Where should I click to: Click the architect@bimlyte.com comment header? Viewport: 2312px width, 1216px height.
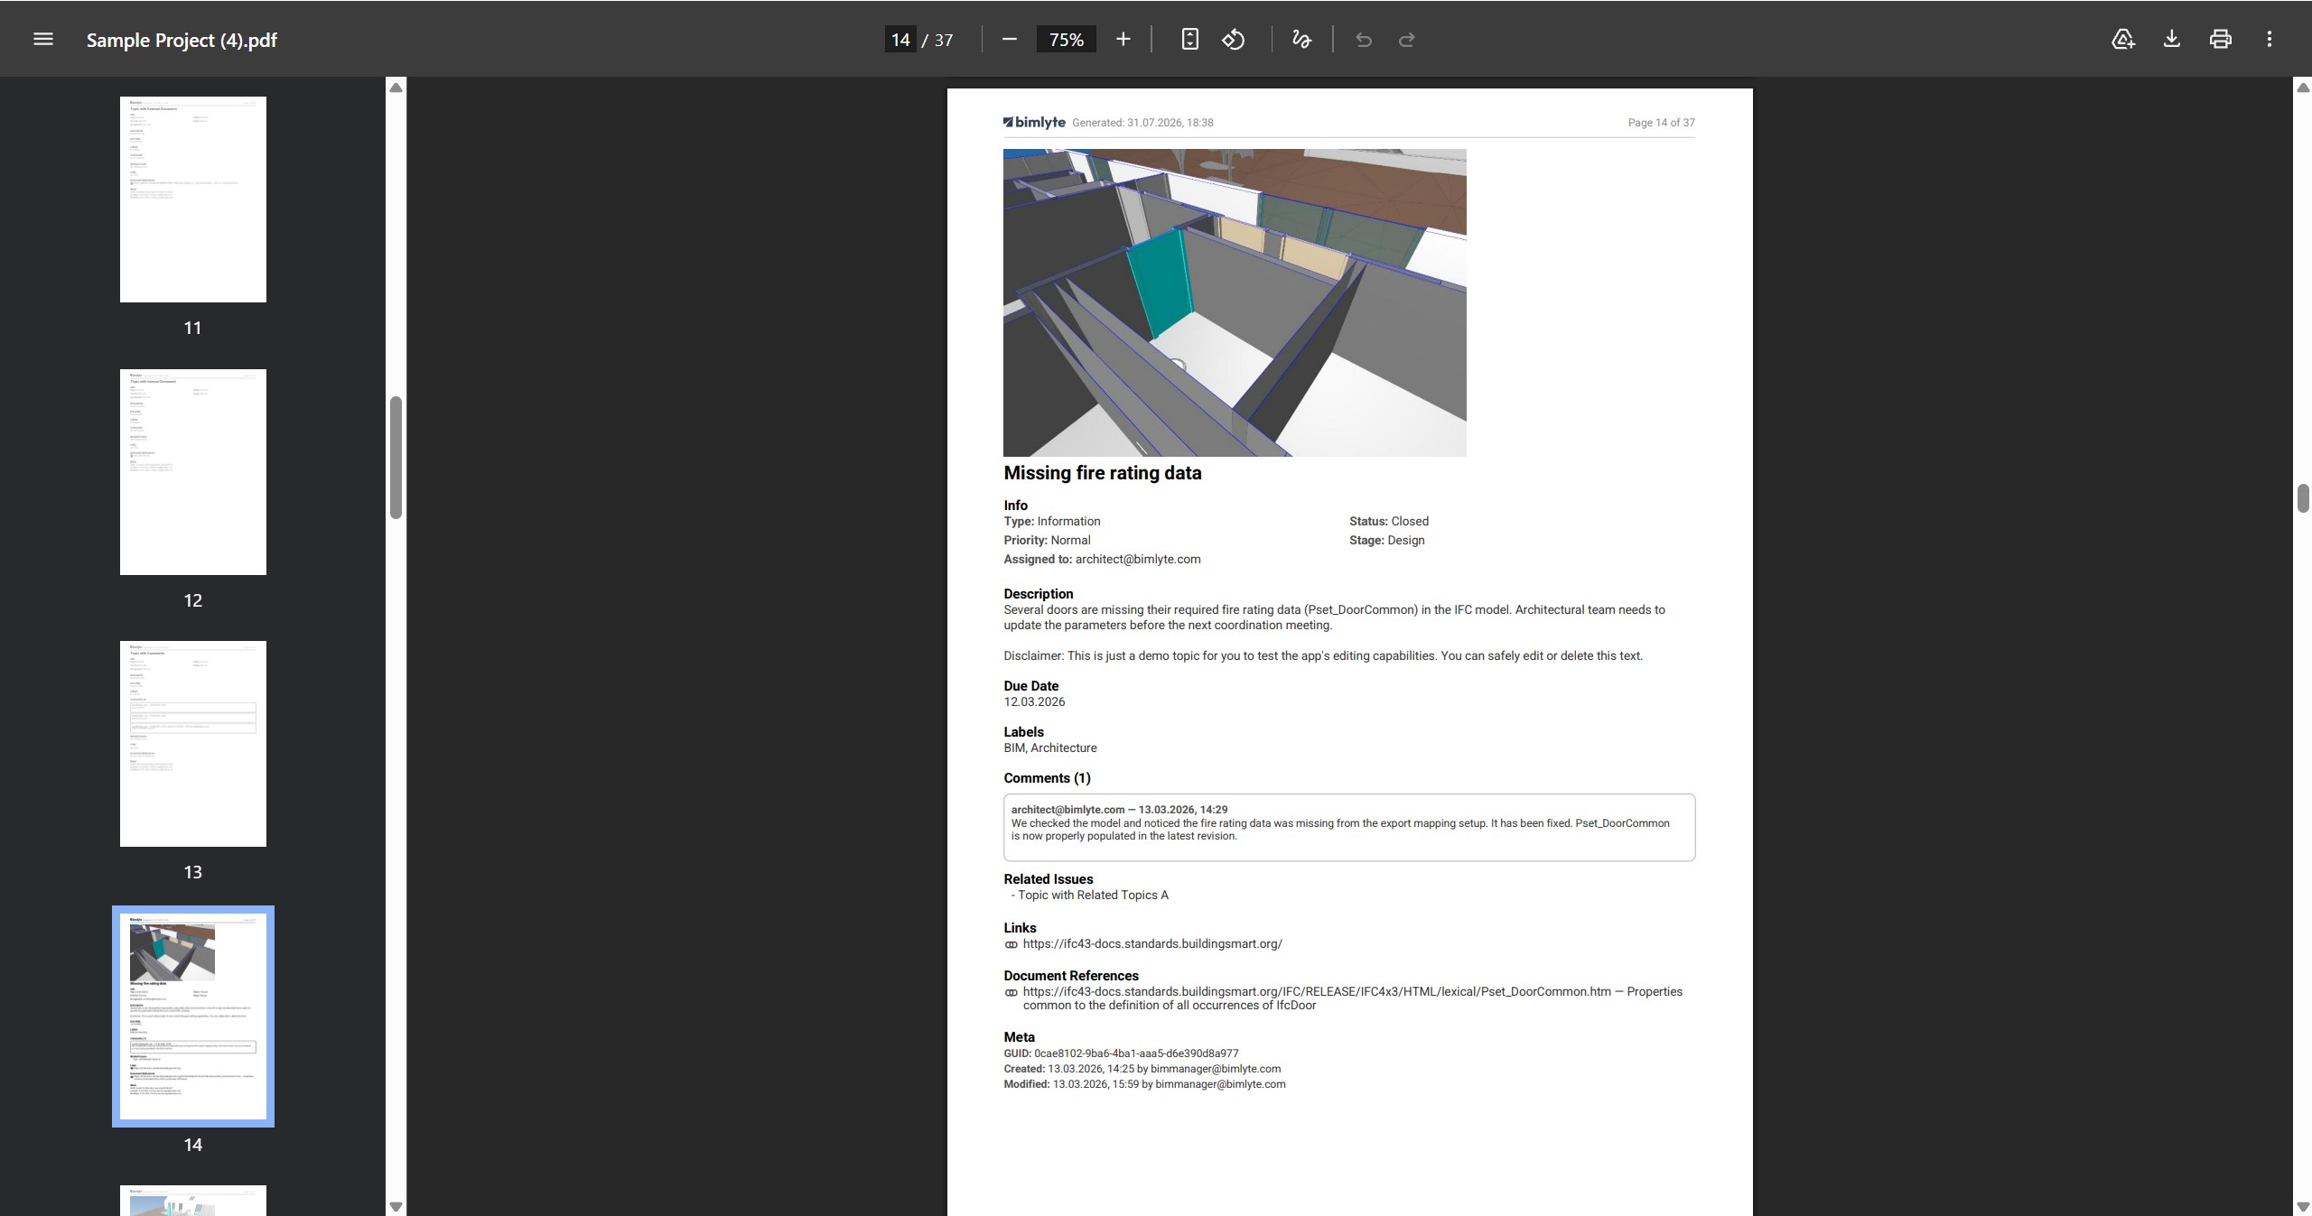(x=1120, y=810)
